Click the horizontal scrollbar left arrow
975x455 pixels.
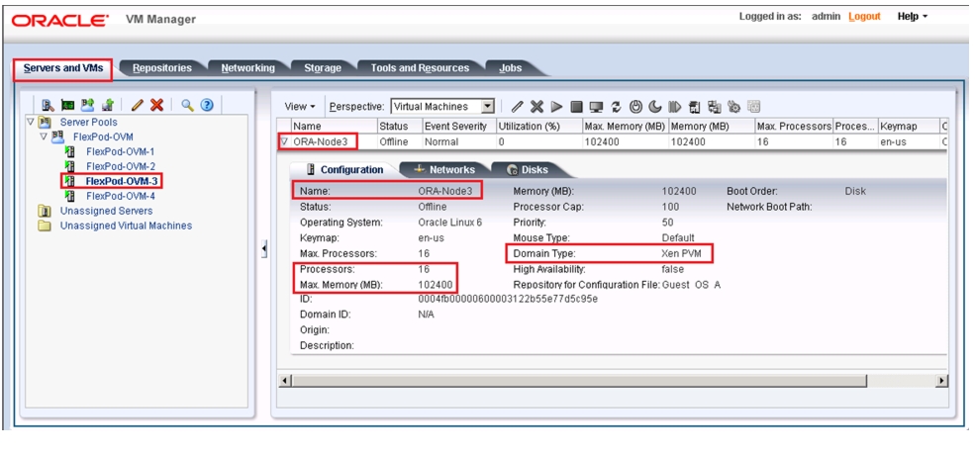[x=285, y=381]
